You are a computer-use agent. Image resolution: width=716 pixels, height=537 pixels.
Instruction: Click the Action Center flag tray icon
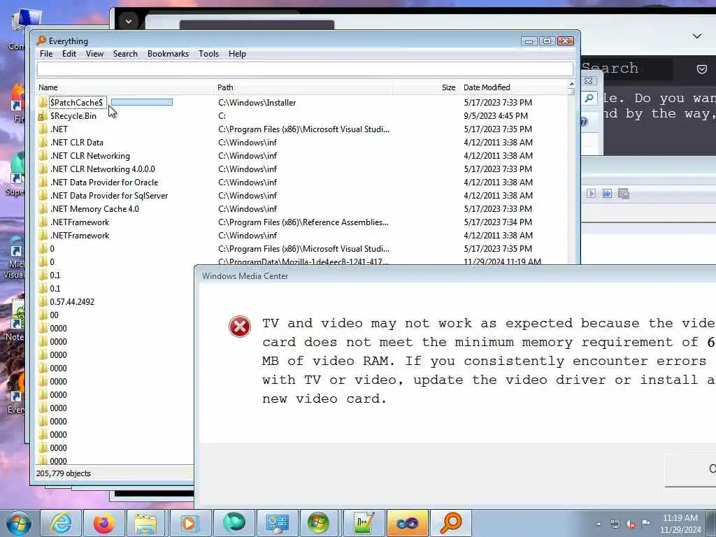coord(645,523)
